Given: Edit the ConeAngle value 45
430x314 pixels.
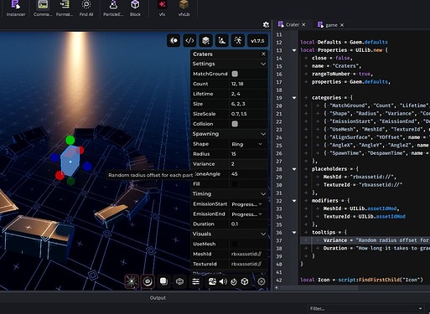Looking at the screenshot, I should coord(248,174).
